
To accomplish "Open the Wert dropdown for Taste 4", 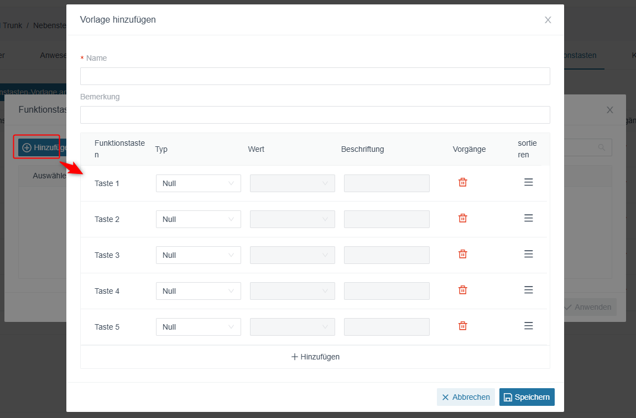I will [293, 291].
